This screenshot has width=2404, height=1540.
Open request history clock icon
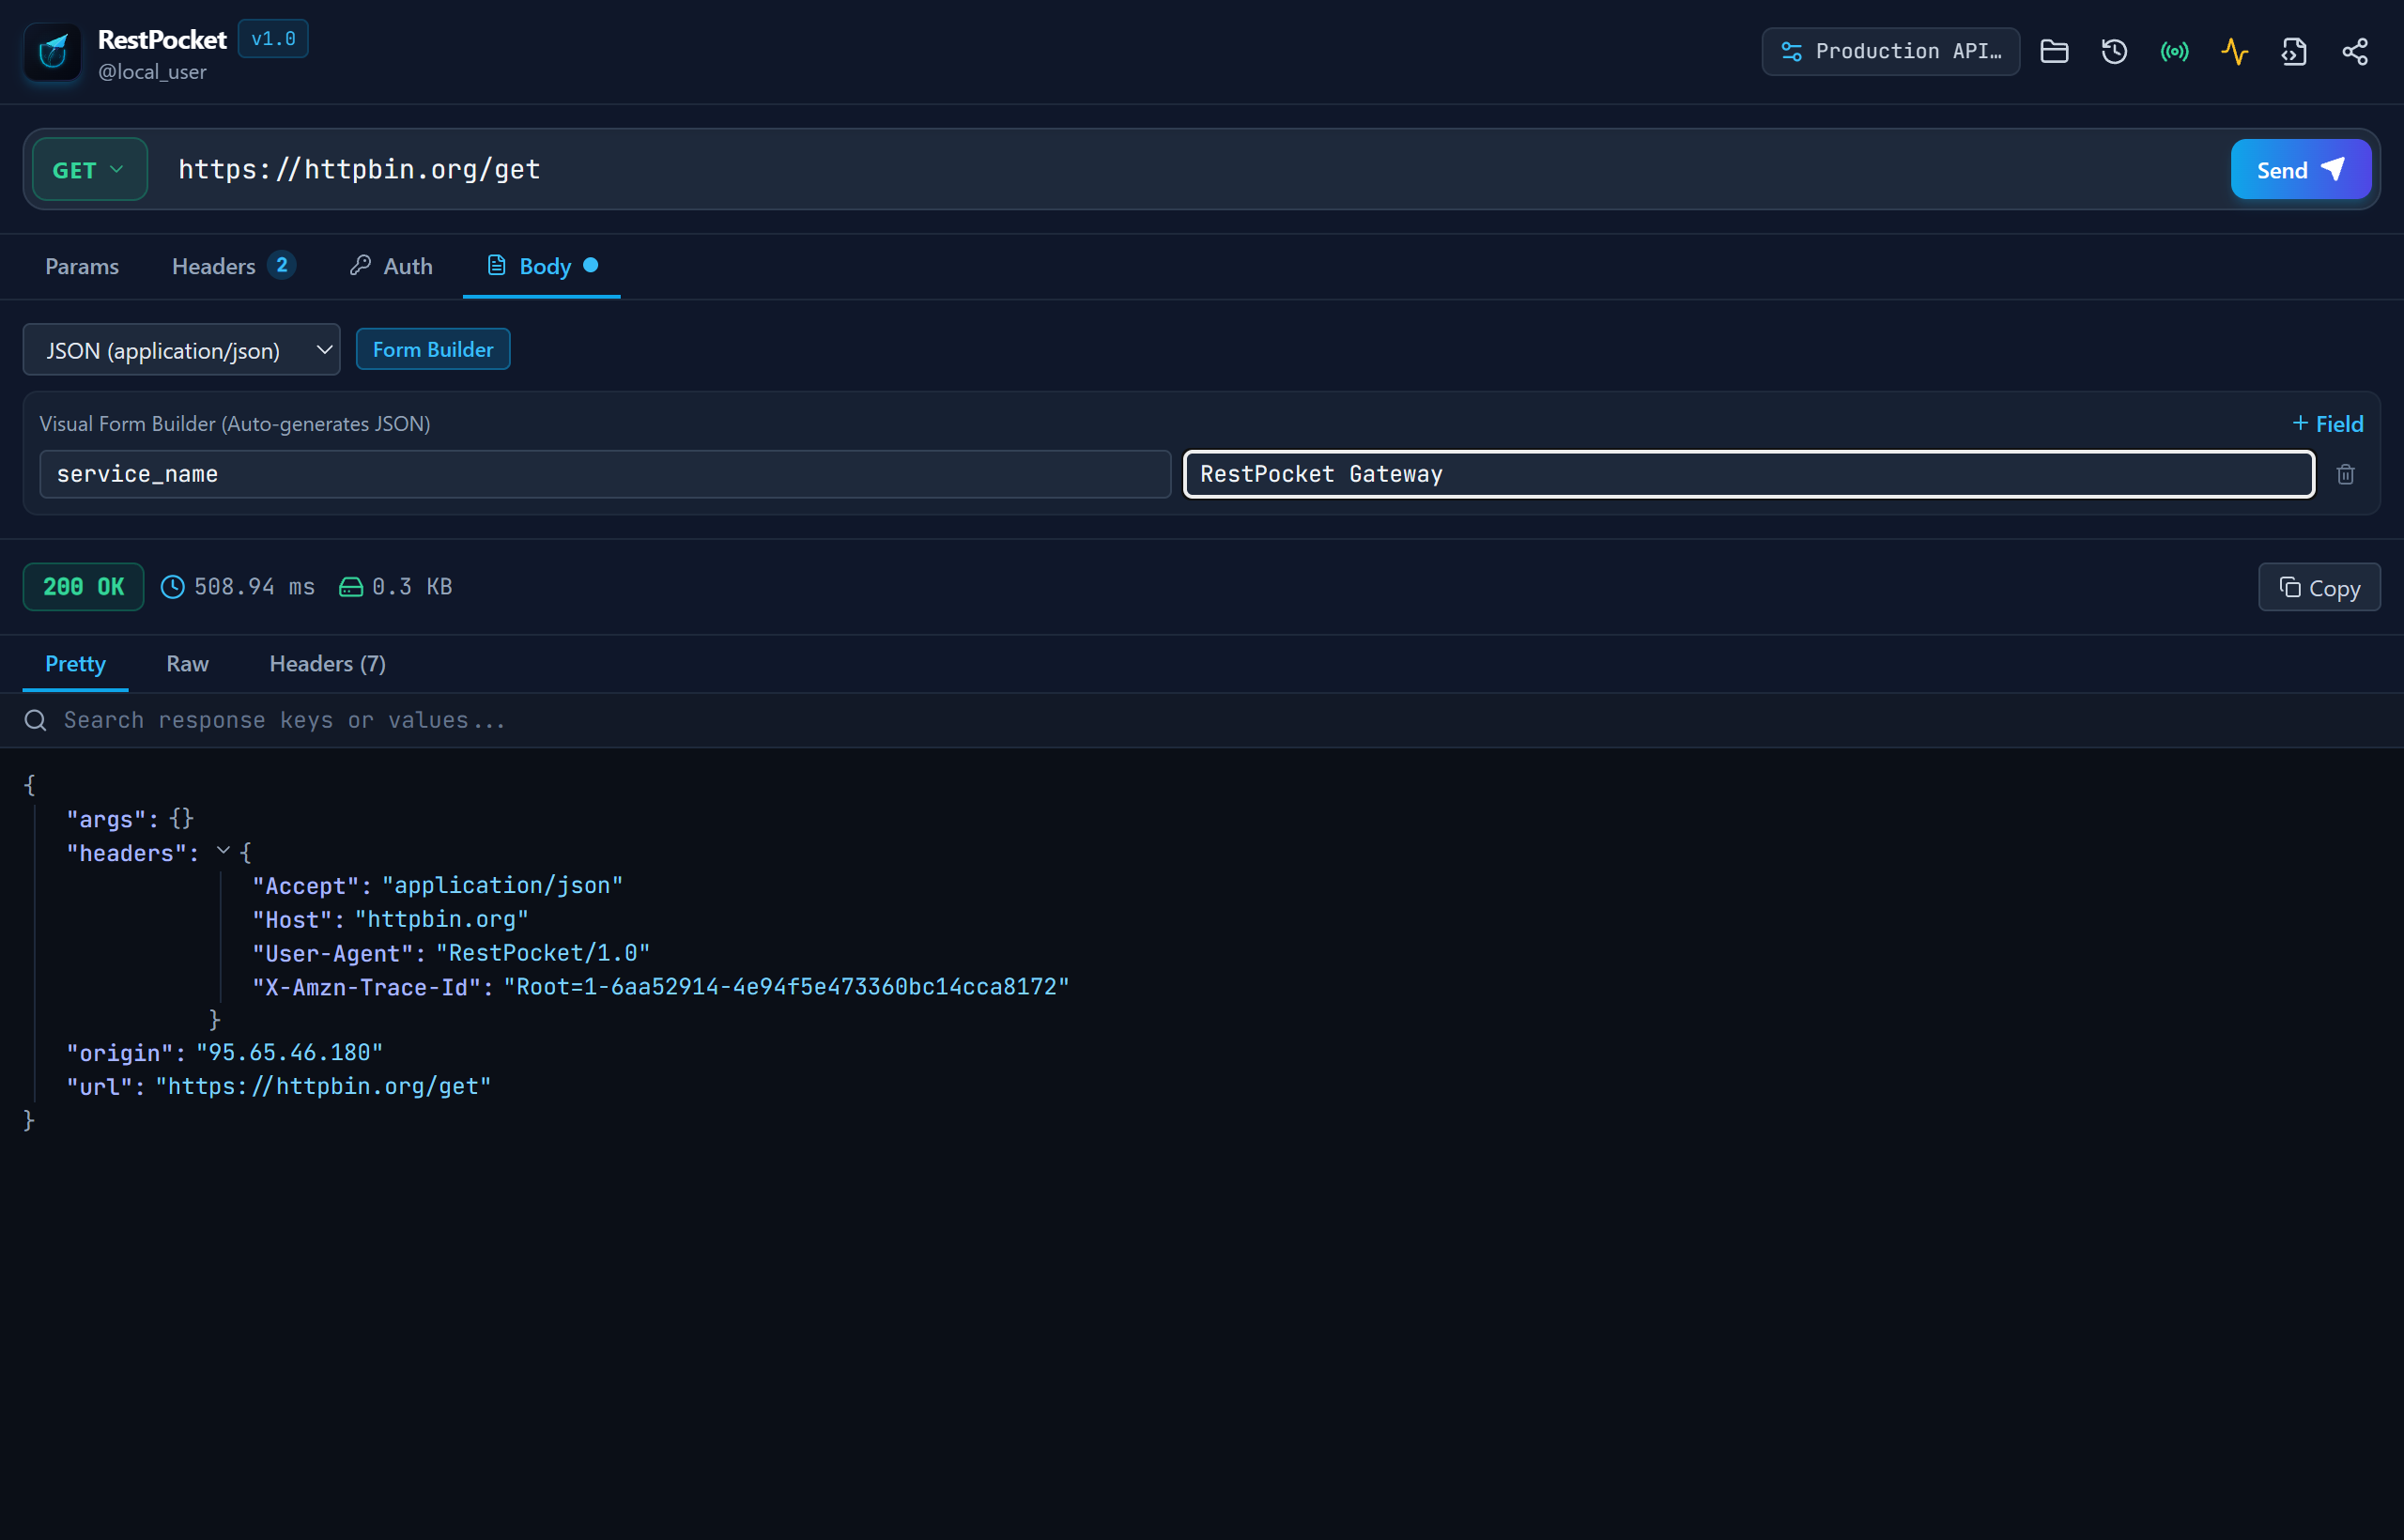point(2114,51)
